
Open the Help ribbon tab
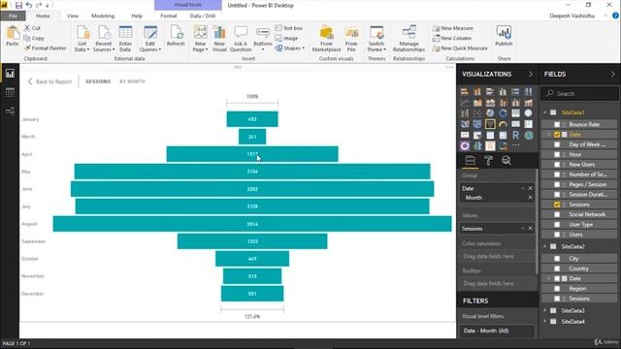point(137,16)
